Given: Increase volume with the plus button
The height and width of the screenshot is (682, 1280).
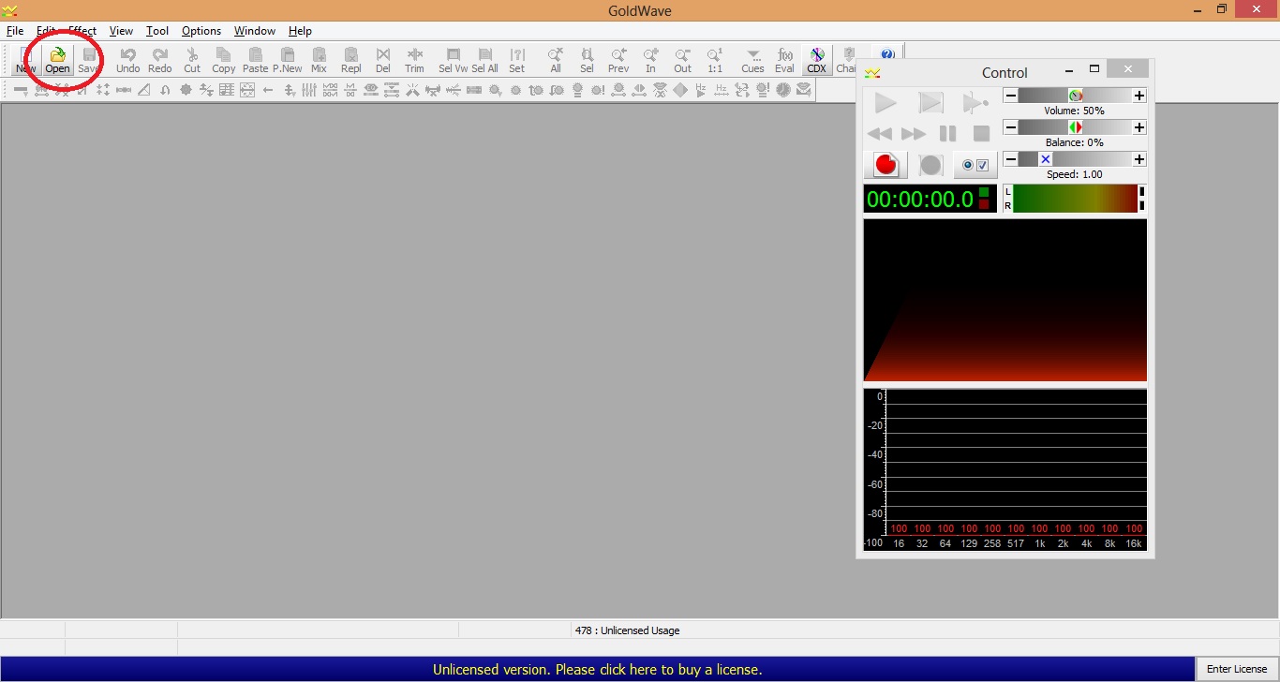Looking at the screenshot, I should tap(1139, 96).
